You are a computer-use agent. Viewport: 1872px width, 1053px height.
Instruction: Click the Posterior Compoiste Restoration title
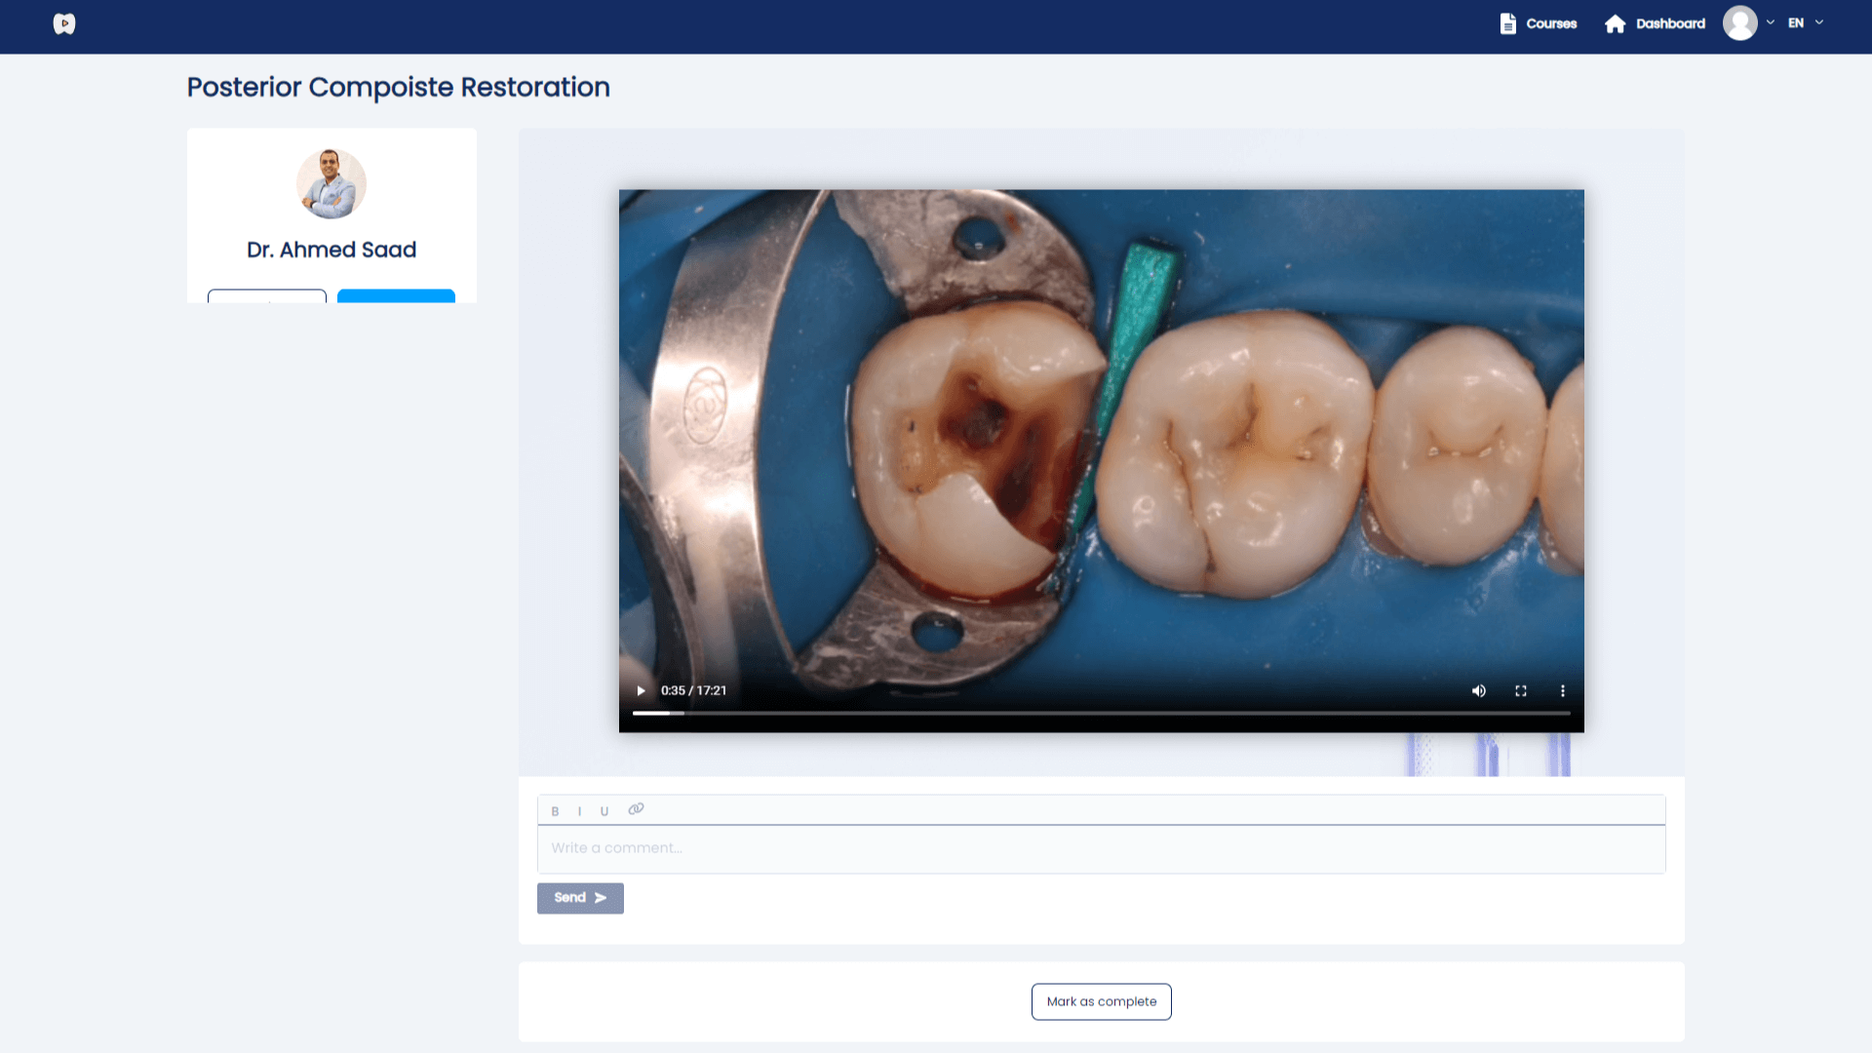[x=398, y=87]
